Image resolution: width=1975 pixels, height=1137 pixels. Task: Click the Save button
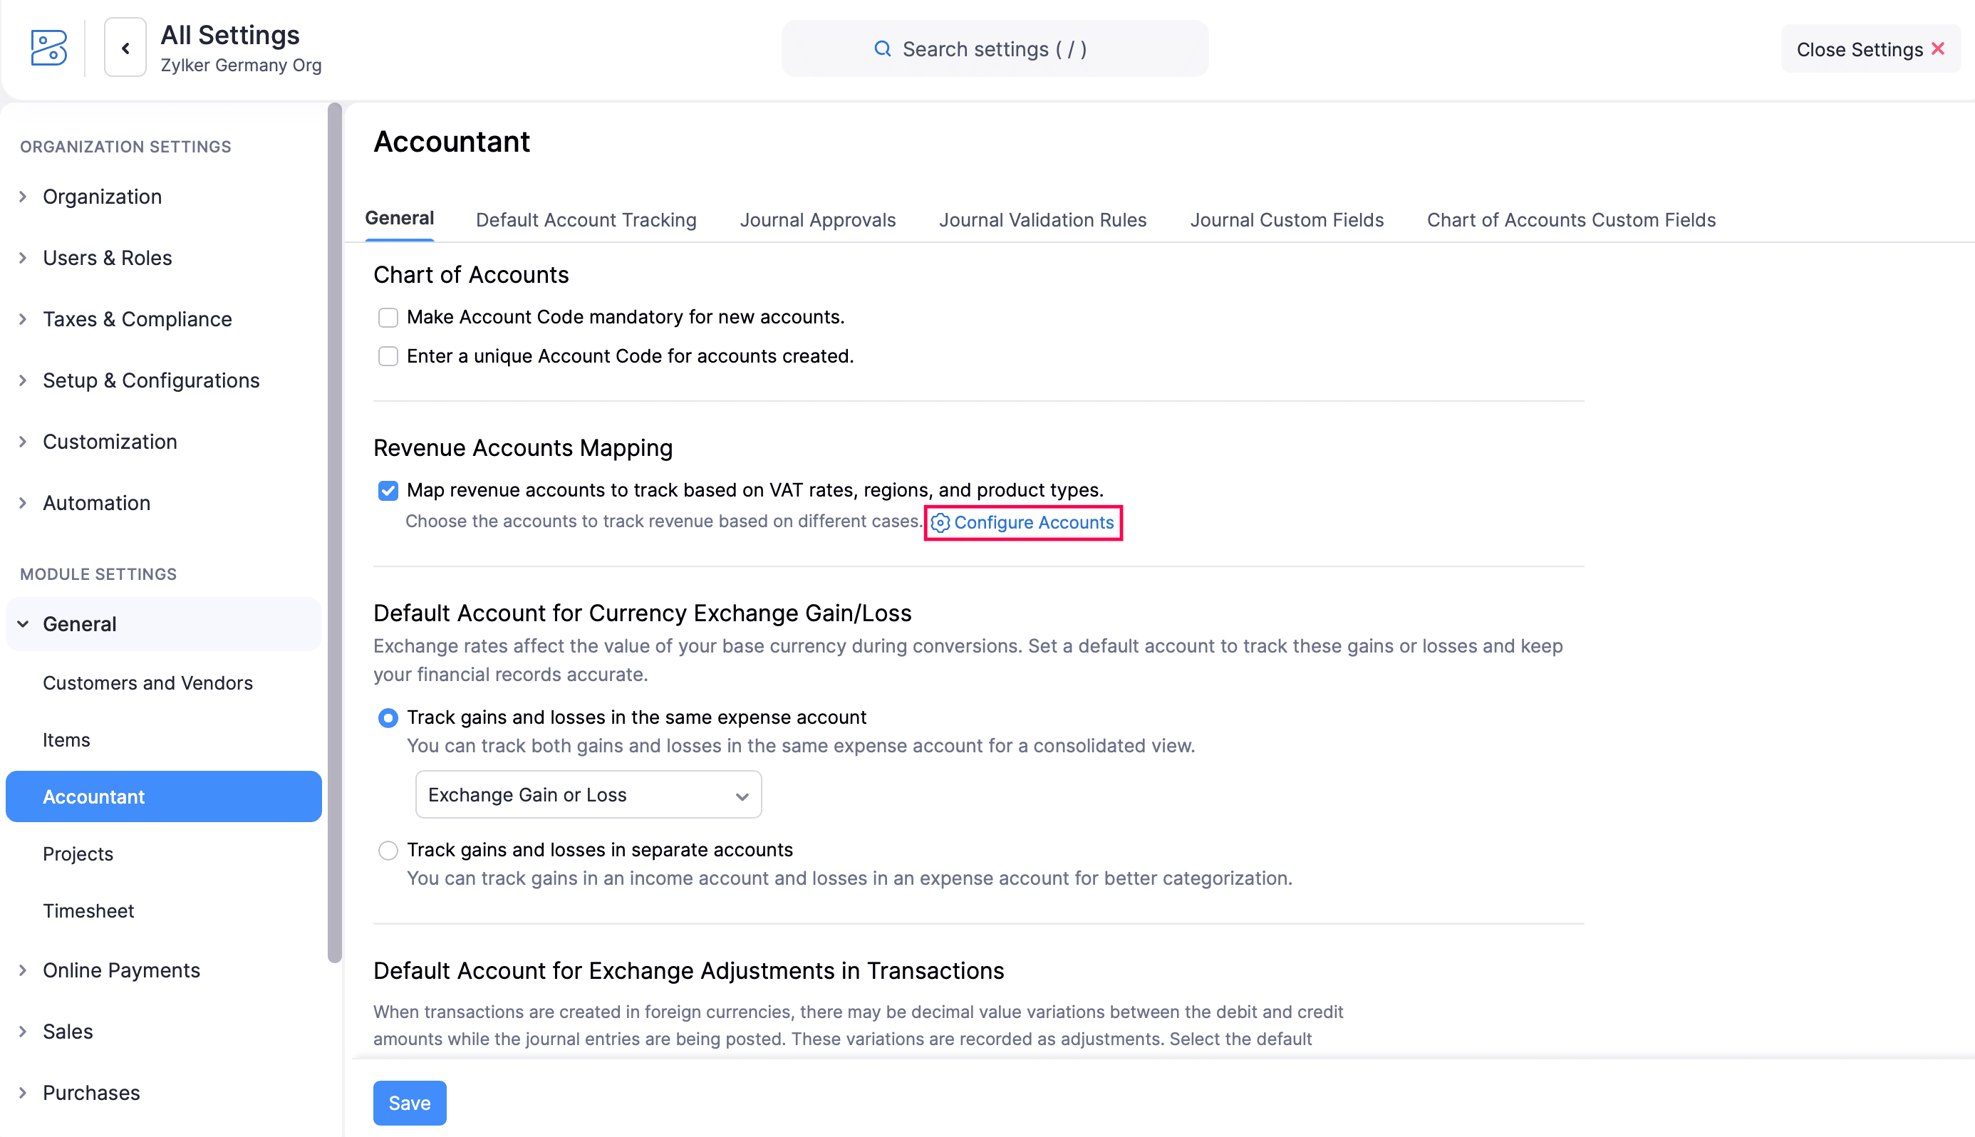point(409,1103)
